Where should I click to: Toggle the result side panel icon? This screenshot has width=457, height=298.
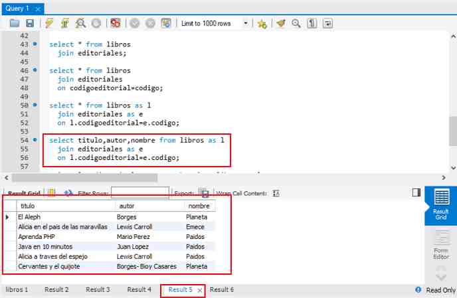pyautogui.click(x=416, y=192)
